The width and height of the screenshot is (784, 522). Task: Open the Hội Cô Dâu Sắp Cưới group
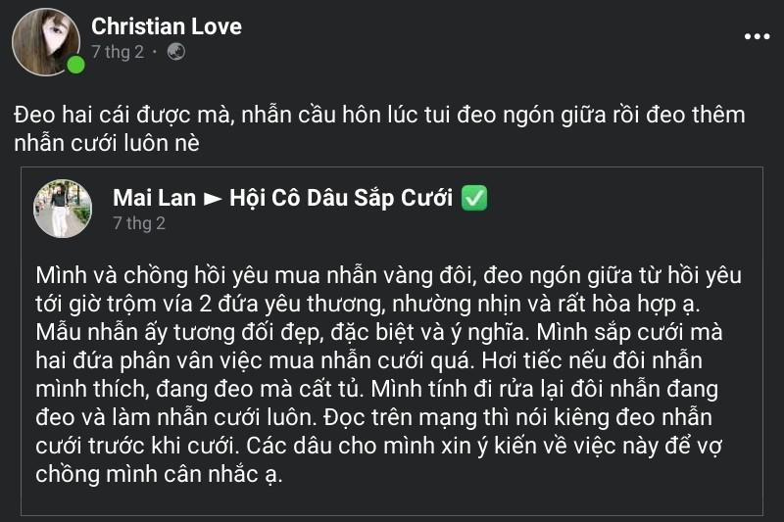point(341,198)
